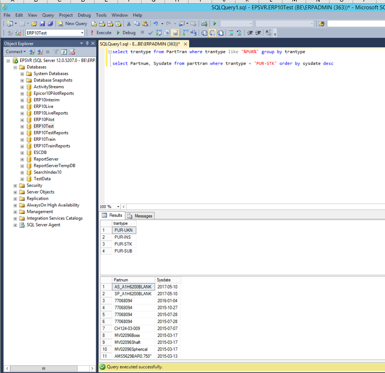Refresh the Object Explorer tree
The height and width of the screenshot is (373, 385).
[x=64, y=52]
